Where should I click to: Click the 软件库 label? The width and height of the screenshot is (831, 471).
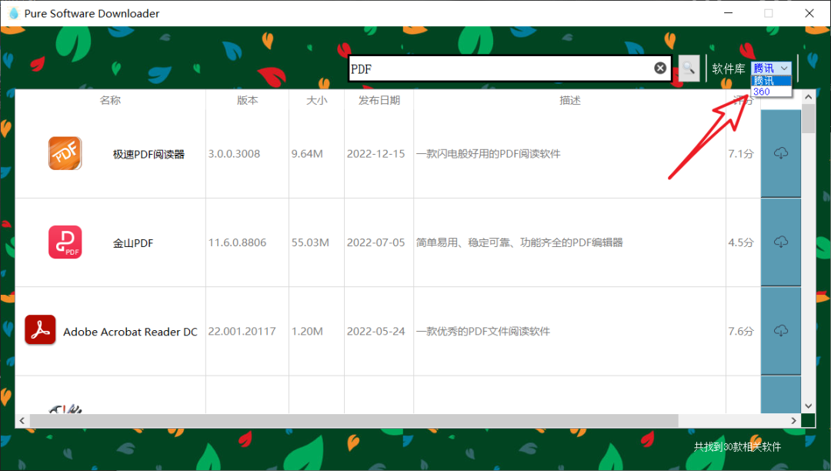[x=728, y=68]
